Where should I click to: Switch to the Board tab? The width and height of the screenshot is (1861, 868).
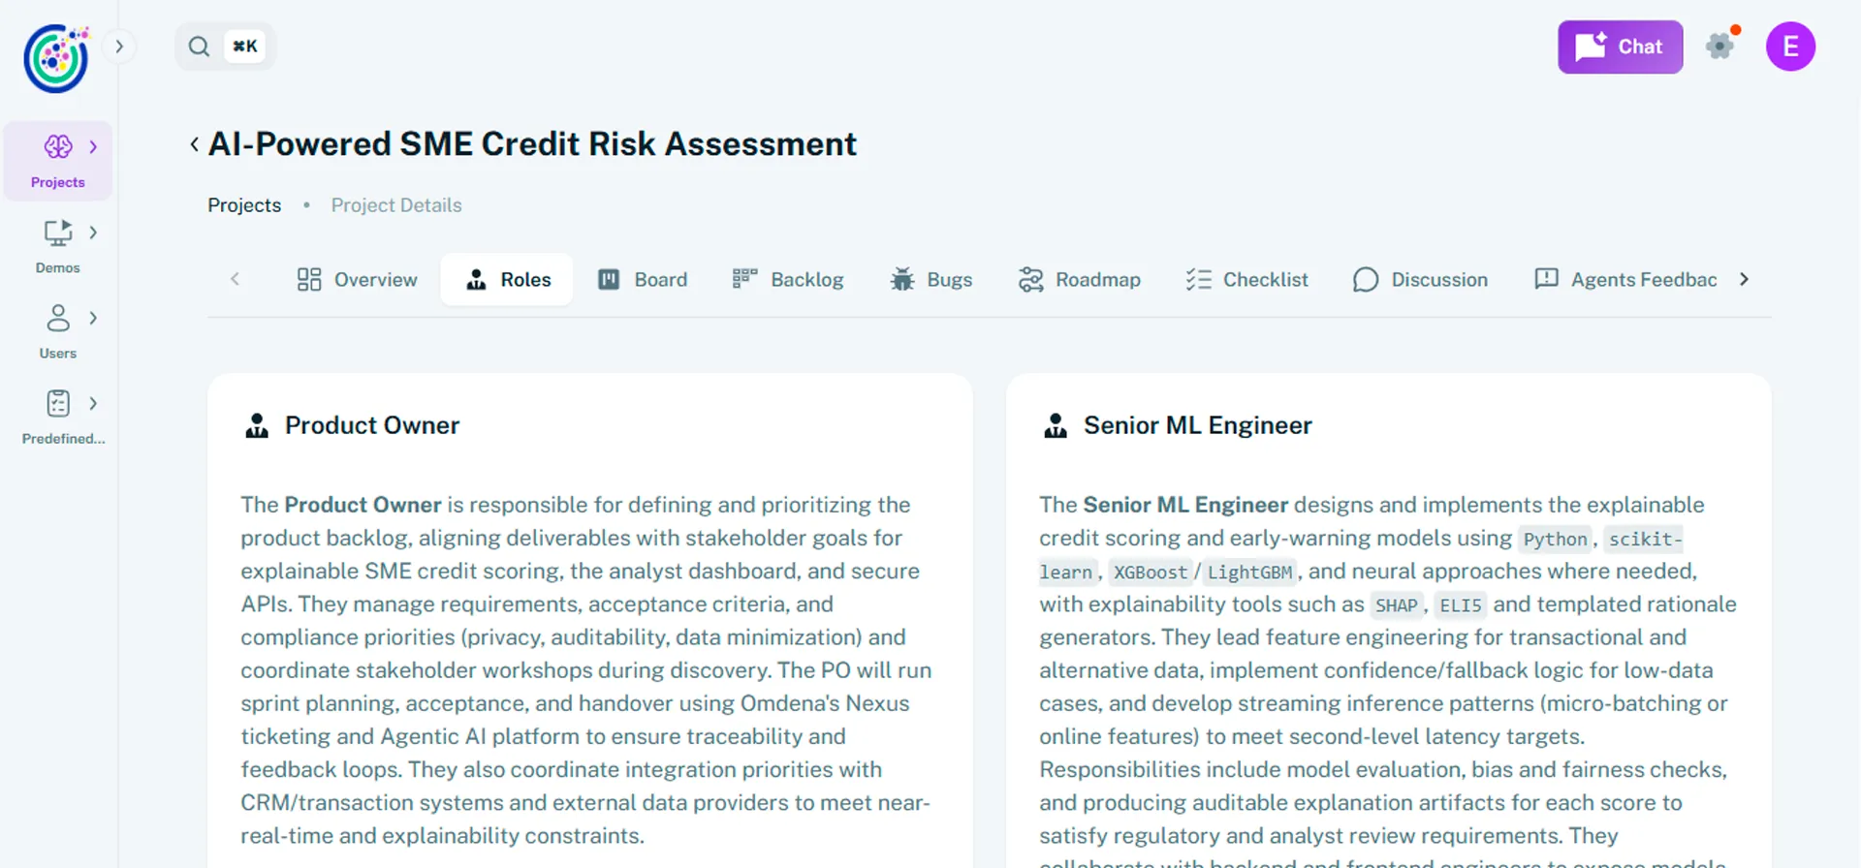[x=643, y=280]
